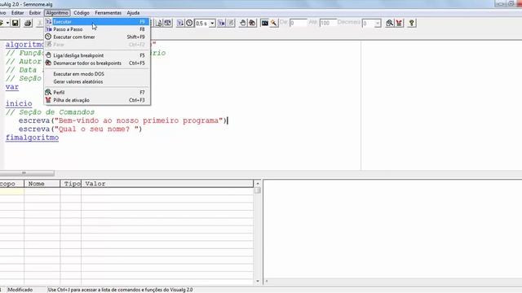Click the Até random range input field
The image size is (522, 293).
(x=328, y=23)
